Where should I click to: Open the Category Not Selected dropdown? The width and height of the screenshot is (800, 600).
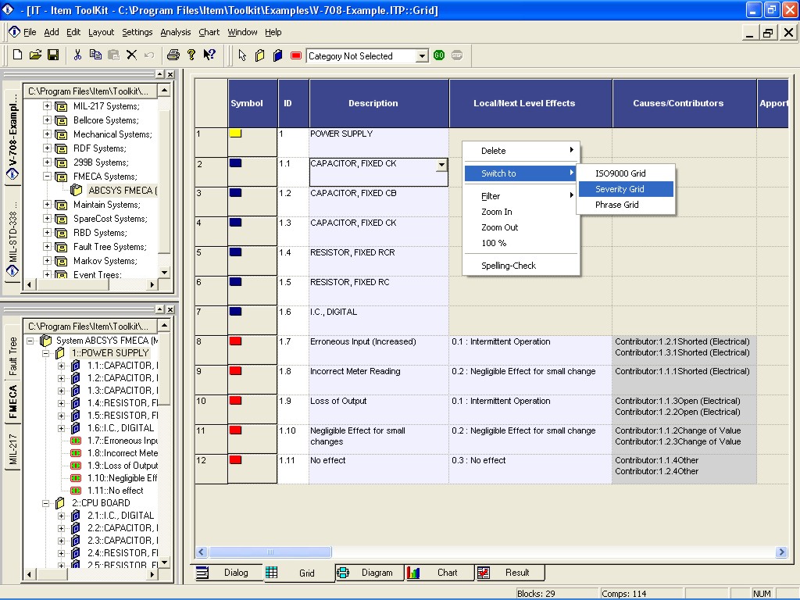coord(421,56)
